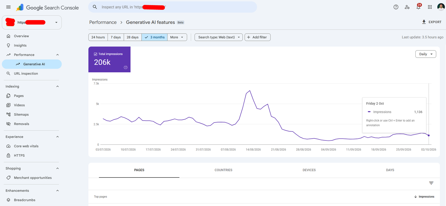Viewport: 446px width, 206px height.
Task: Click the Breadcrumbs diamond icon
Action: 8,200
